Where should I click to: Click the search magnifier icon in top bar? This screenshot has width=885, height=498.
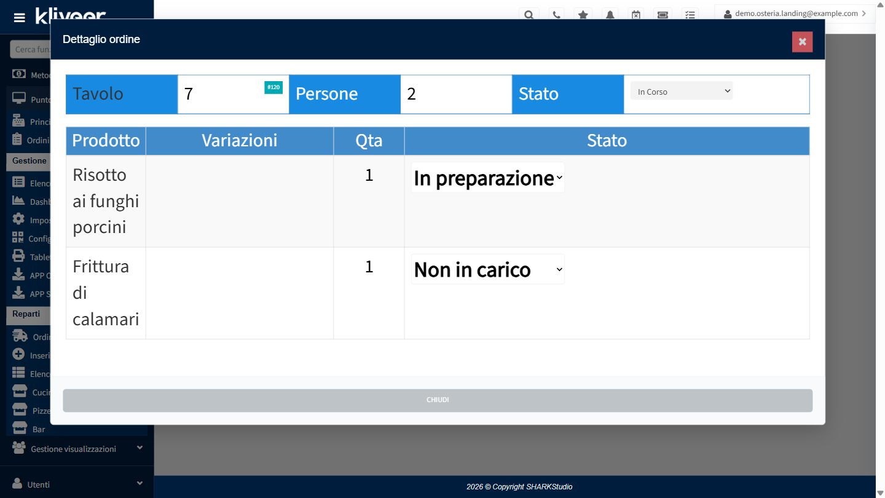pos(529,15)
